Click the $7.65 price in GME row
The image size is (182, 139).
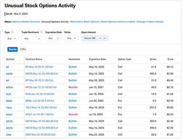point(170,135)
